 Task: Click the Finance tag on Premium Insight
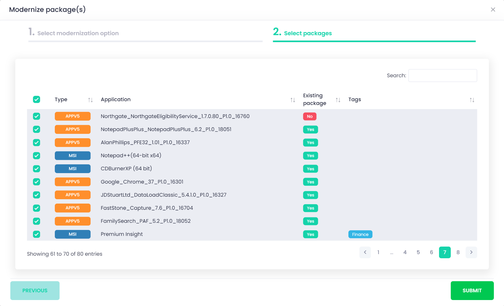[360, 234]
